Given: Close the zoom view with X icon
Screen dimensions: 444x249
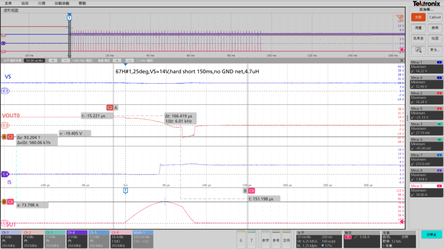Looking at the screenshot, I should [x=401, y=60].
